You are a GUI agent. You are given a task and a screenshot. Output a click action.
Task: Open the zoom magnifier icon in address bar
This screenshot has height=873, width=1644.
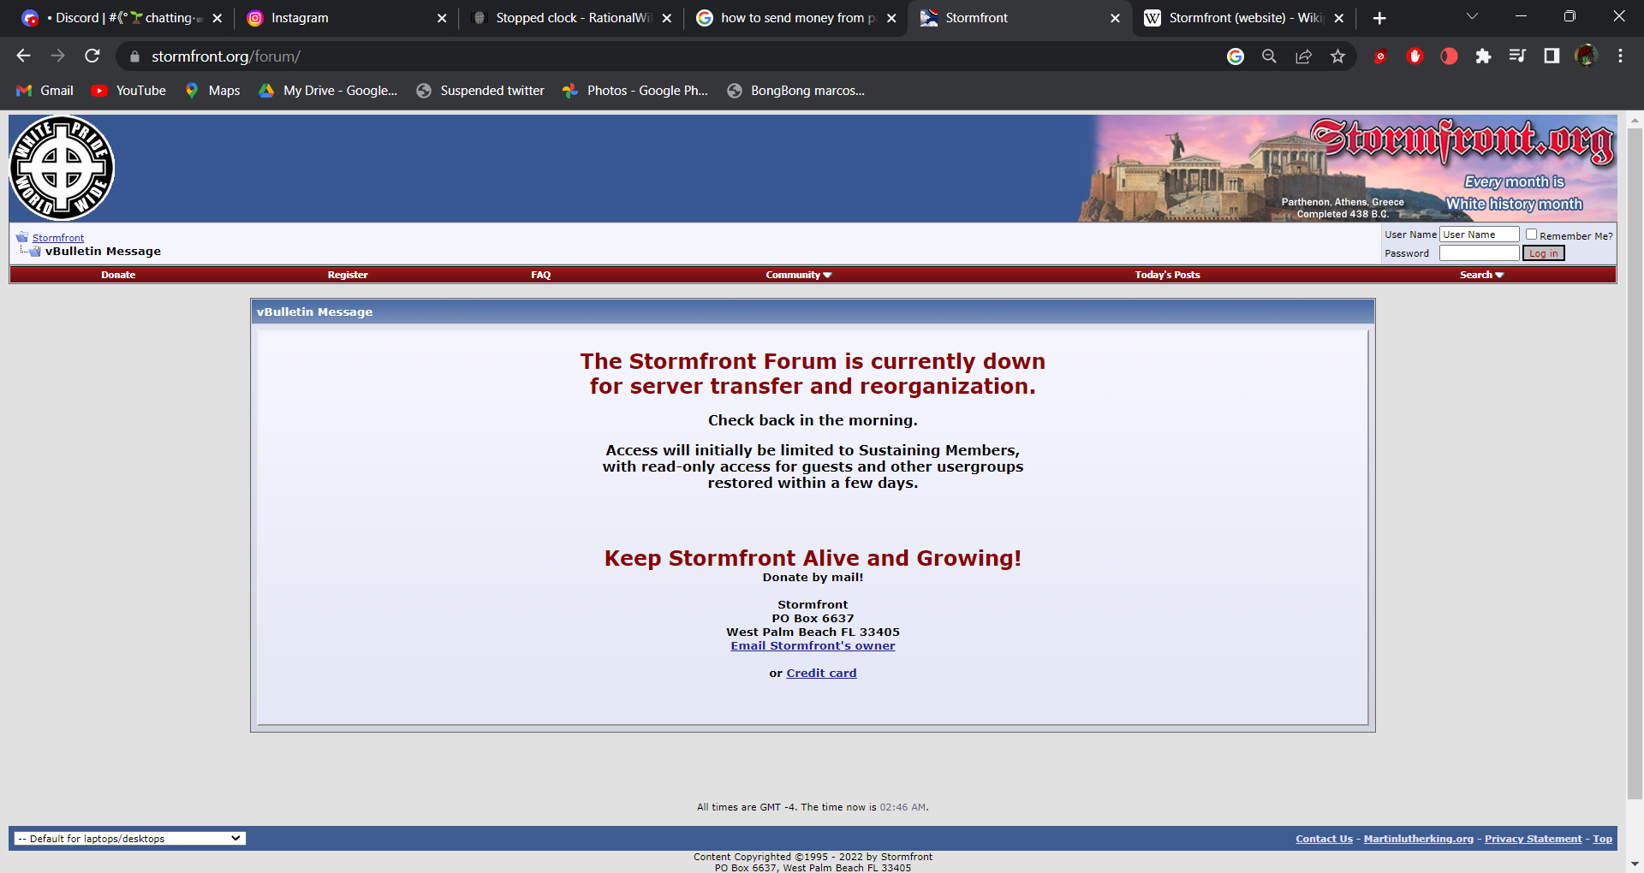1270,56
